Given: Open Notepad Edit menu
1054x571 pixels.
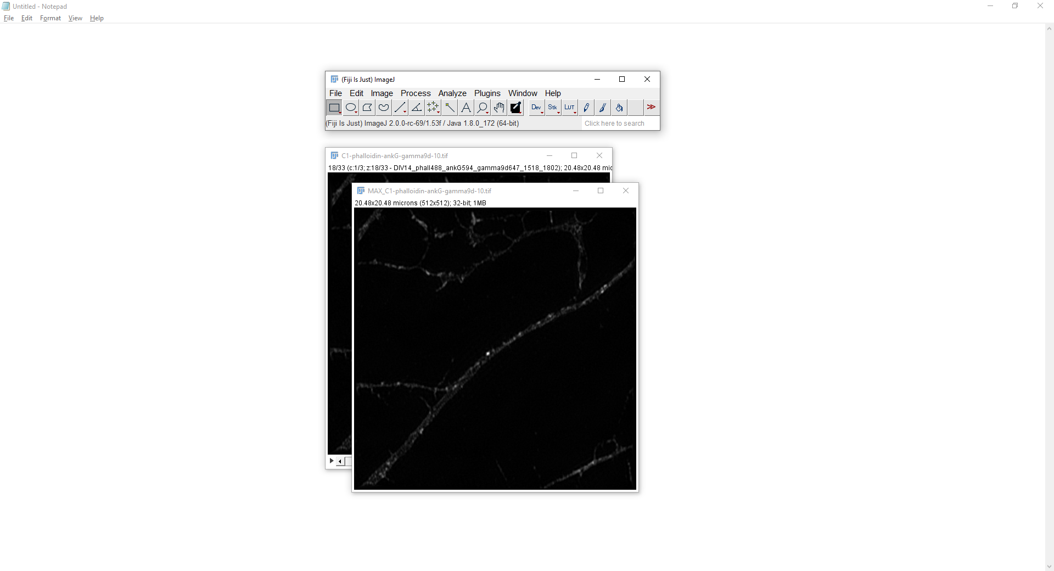Looking at the screenshot, I should (27, 18).
